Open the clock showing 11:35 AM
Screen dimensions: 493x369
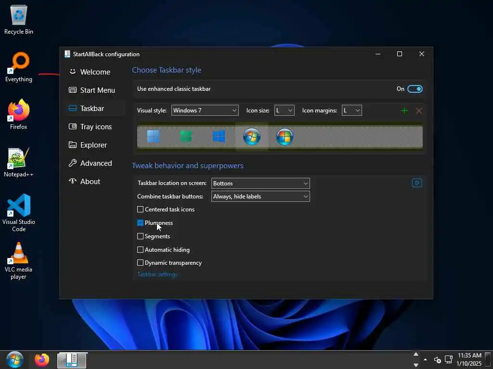(469, 359)
